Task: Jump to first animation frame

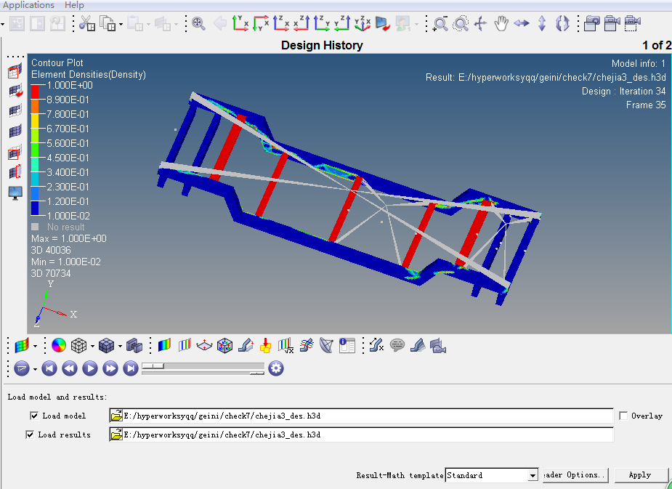Action: (49, 368)
